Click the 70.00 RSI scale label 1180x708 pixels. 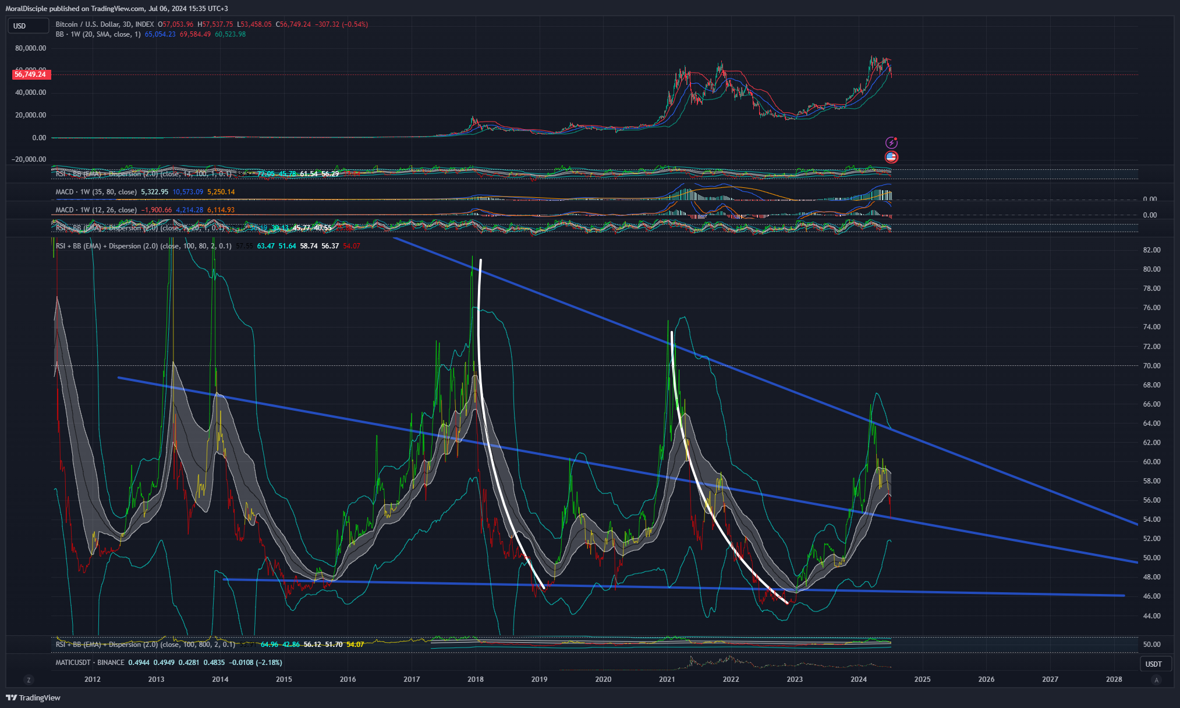(x=1151, y=366)
